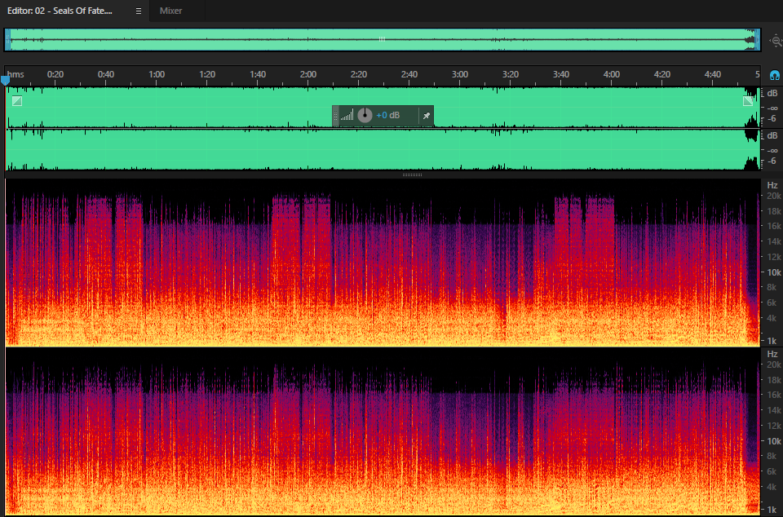This screenshot has width=783, height=517.
Task: Click the 3:00 mark on the ruler
Action: point(460,74)
